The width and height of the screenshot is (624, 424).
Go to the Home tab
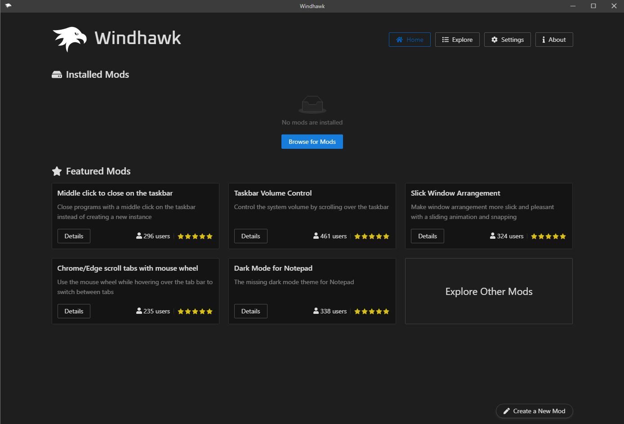(410, 40)
